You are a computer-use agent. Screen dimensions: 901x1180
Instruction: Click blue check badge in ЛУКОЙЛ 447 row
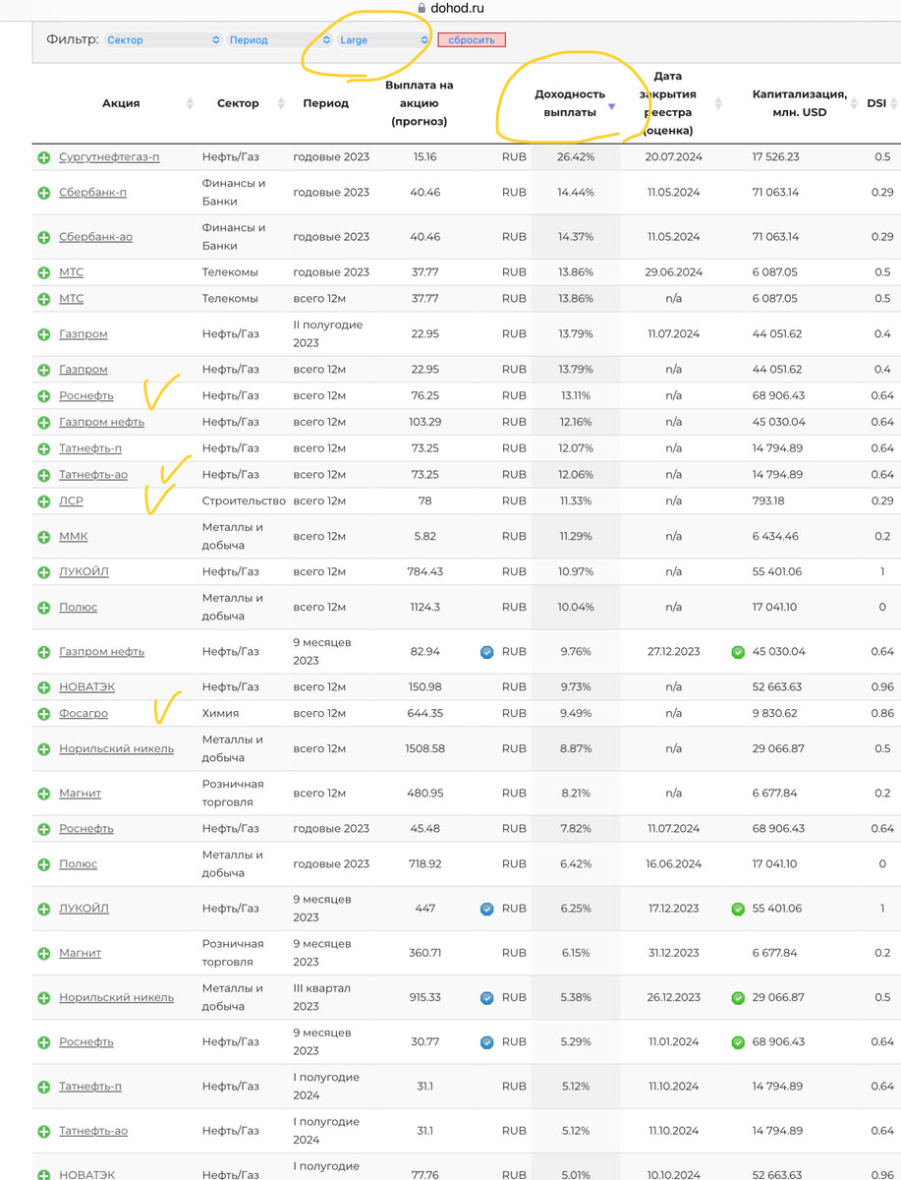click(486, 910)
